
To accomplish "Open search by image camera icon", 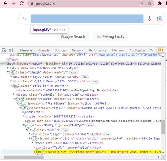I will point(160,19).
